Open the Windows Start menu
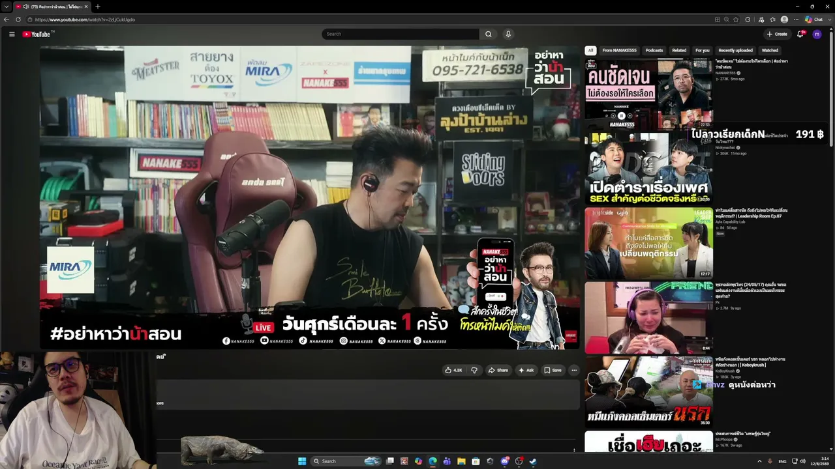The image size is (835, 469). 302,461
